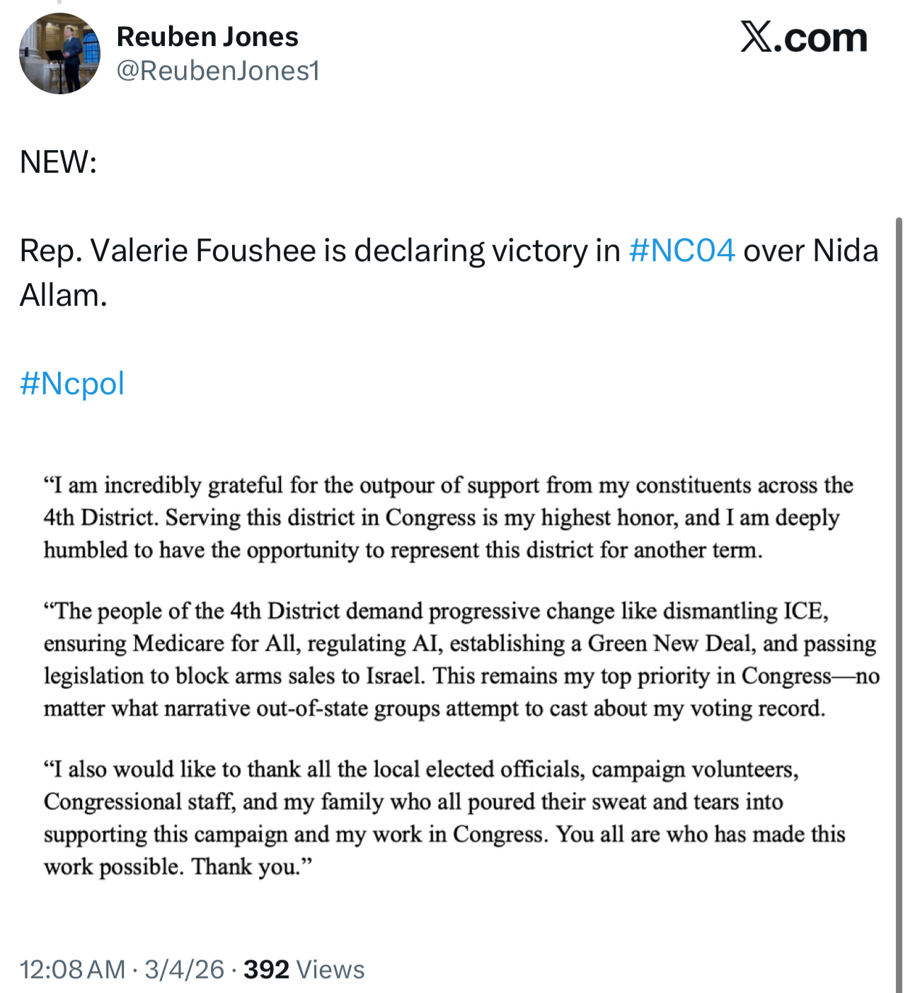Follow the #Ncpol hashtag link

point(72,384)
